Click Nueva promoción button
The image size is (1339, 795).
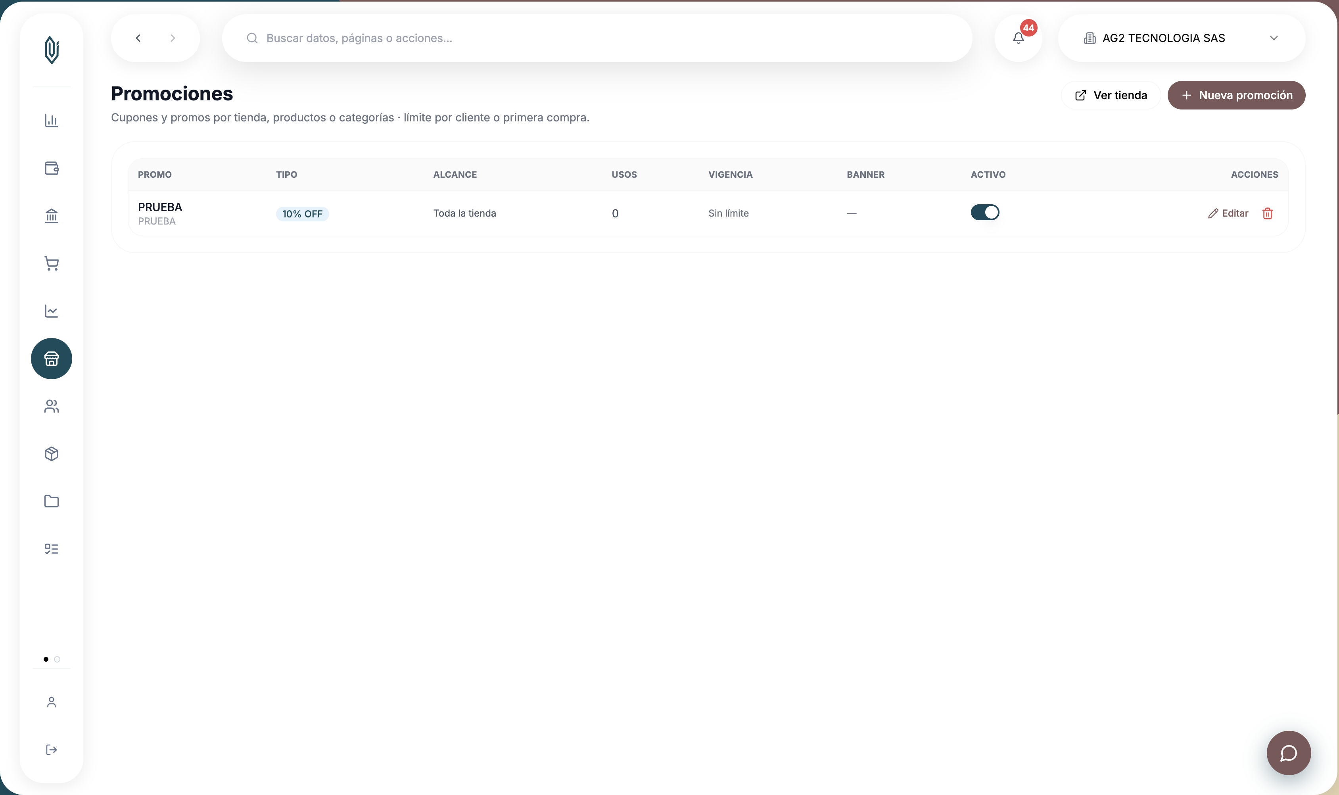click(x=1236, y=95)
